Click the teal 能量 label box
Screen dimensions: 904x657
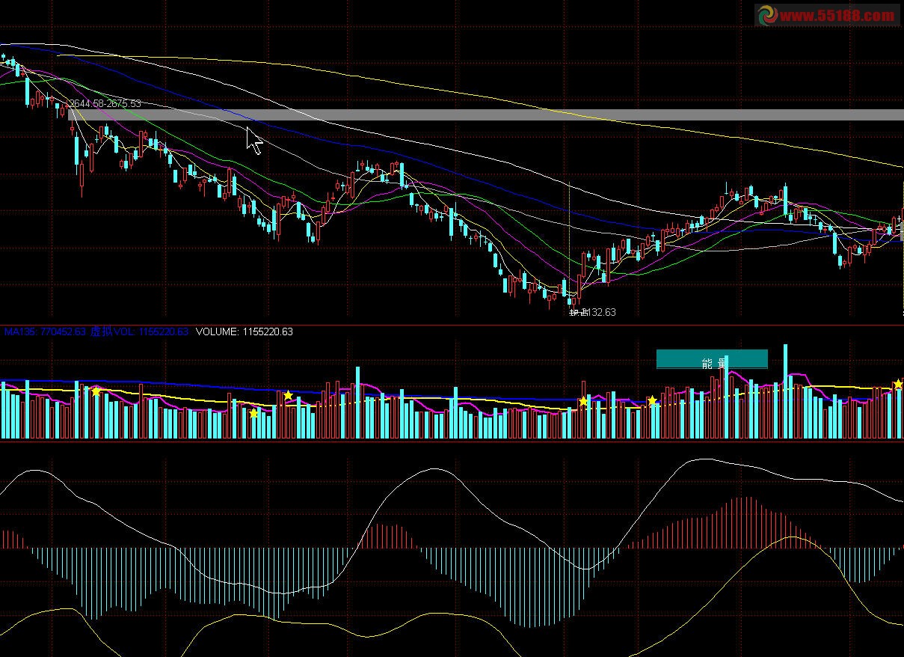(712, 359)
